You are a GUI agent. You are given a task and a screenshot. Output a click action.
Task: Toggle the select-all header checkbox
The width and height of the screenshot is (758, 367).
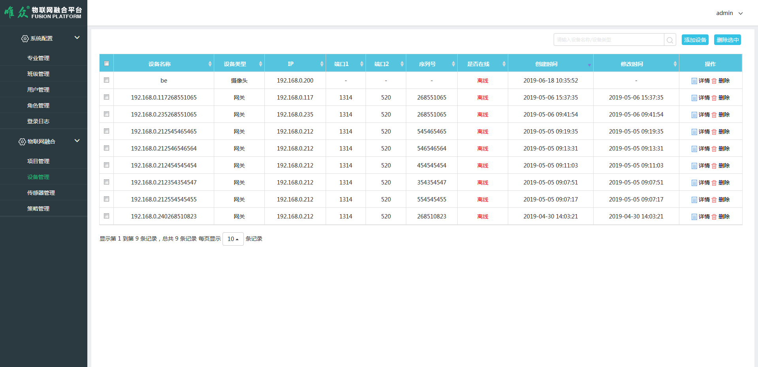click(106, 63)
